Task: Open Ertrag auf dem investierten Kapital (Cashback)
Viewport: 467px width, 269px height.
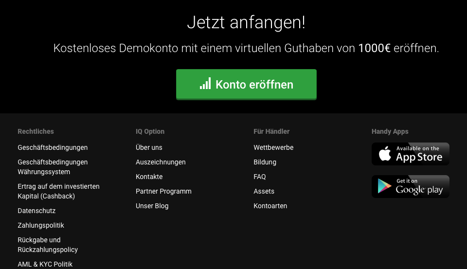Action: (x=59, y=191)
